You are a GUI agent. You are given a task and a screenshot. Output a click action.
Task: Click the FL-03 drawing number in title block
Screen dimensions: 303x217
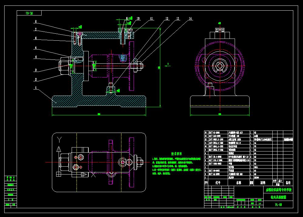(278, 205)
